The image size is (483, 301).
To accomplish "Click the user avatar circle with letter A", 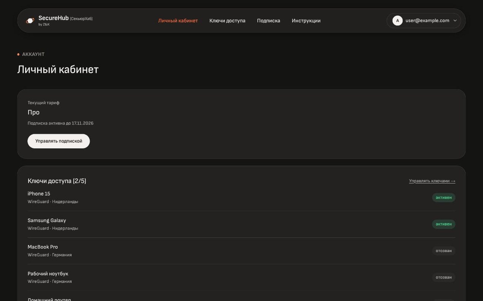I will click(x=397, y=20).
